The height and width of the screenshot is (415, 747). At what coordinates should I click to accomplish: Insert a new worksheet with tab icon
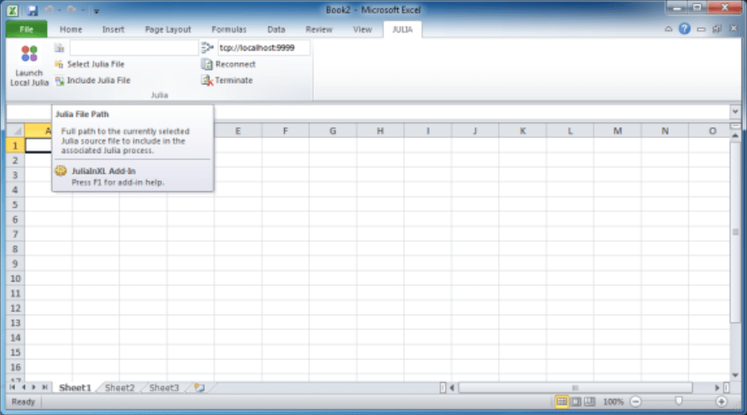[199, 388]
